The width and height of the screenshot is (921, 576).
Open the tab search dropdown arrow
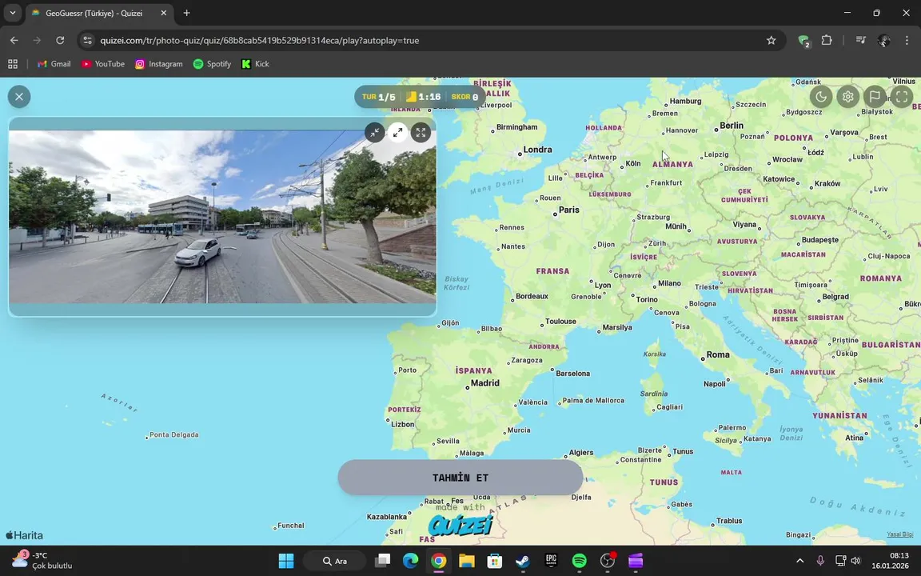point(12,13)
